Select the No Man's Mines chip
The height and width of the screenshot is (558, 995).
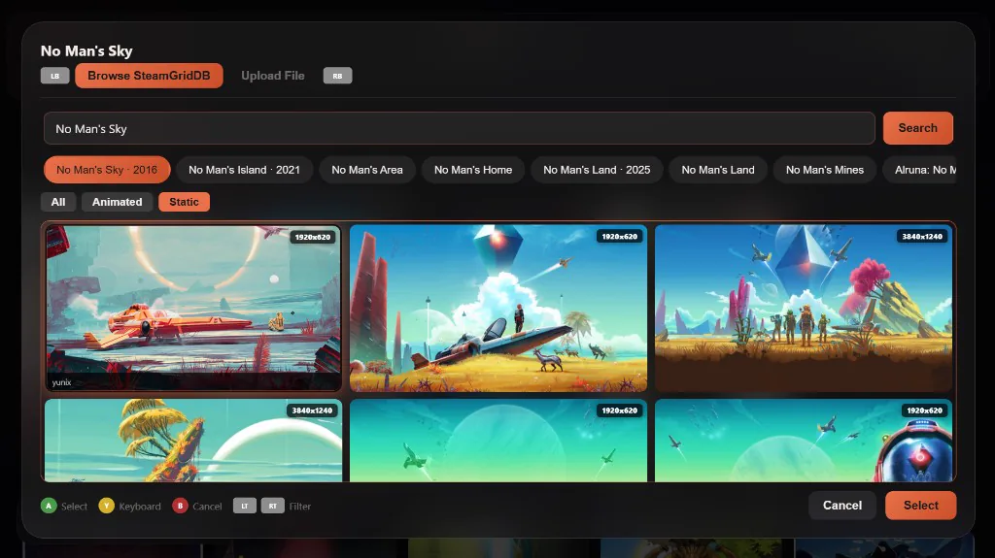coord(825,170)
